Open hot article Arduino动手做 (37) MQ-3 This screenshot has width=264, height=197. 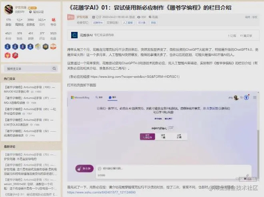click(30, 100)
